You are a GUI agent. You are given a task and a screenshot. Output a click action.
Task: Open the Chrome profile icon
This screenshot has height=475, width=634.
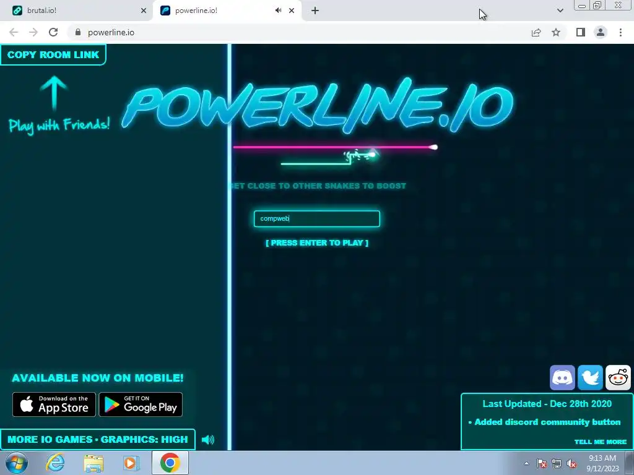(601, 32)
